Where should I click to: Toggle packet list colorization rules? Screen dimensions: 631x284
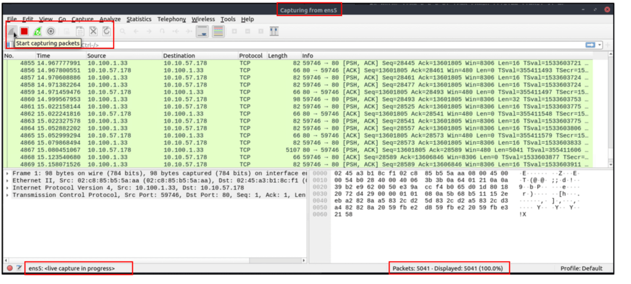pos(218,31)
